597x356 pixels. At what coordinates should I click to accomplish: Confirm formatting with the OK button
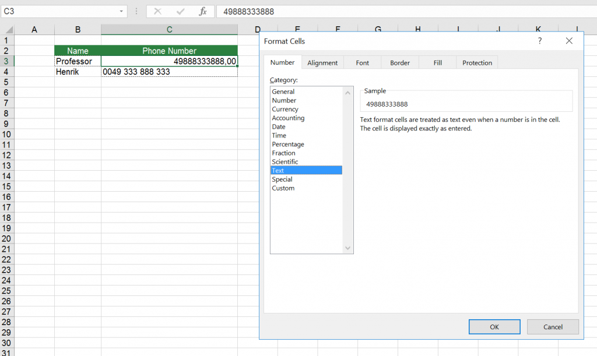494,327
